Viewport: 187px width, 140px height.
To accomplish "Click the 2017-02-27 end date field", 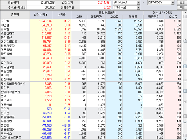I will click(x=159, y=3).
